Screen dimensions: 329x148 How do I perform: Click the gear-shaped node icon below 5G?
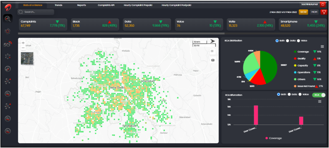click(x=8, y=56)
